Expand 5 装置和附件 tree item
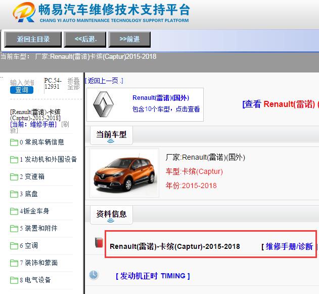Screen dimensions: 319x294 click(x=38, y=228)
